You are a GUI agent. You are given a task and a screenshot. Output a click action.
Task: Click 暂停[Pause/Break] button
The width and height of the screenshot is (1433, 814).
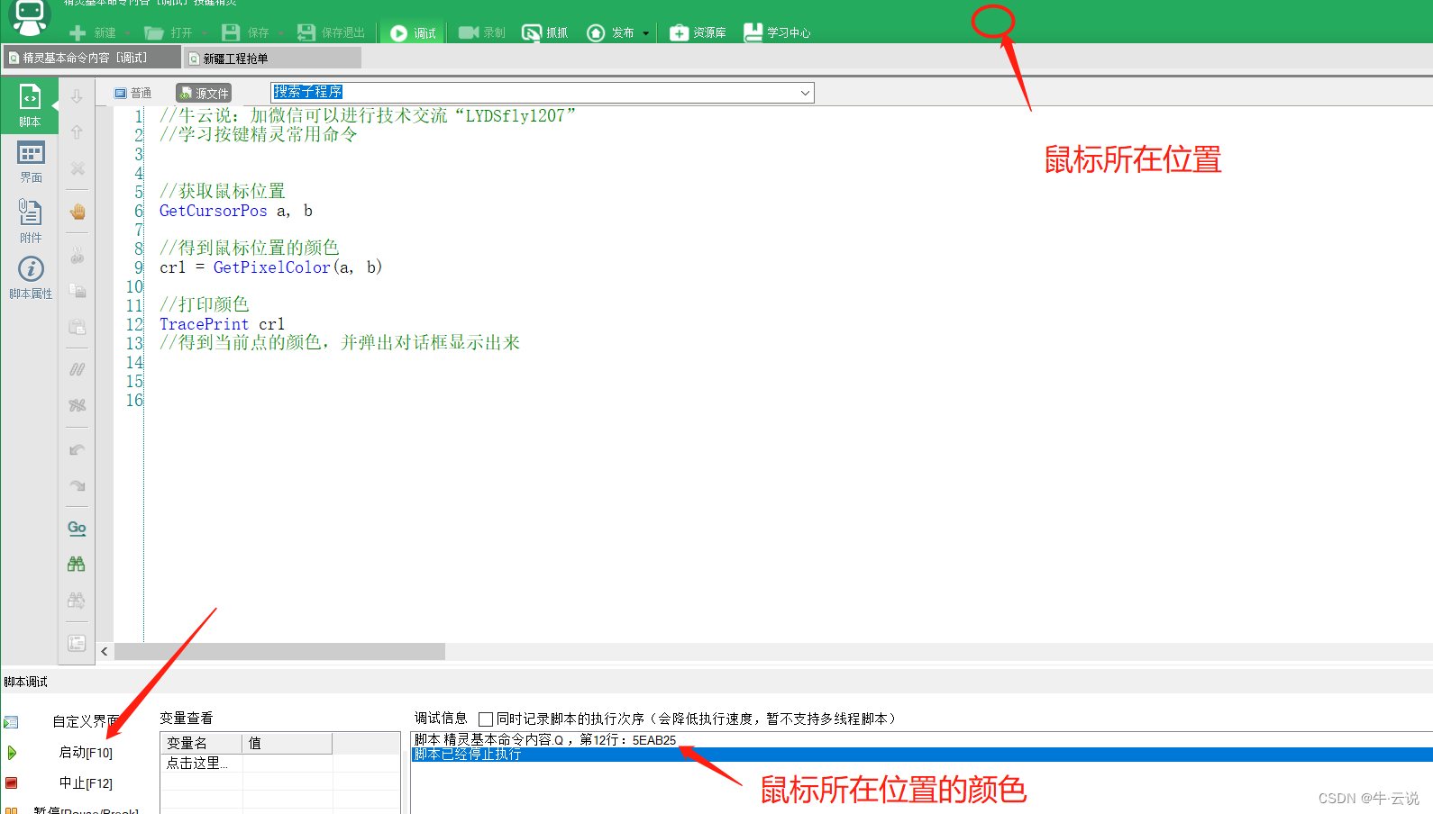(x=86, y=809)
